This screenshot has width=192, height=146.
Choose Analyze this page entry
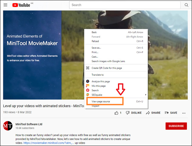[116, 81]
